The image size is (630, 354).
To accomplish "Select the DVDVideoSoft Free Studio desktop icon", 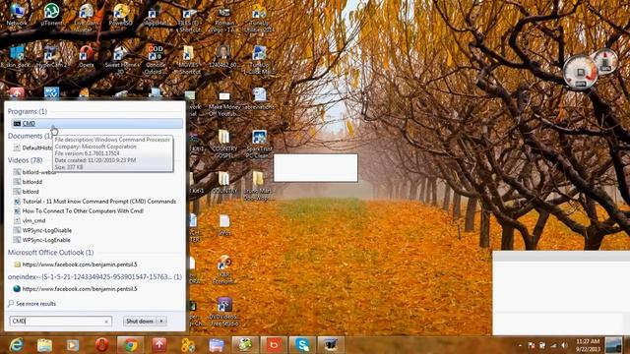I will point(224,311).
